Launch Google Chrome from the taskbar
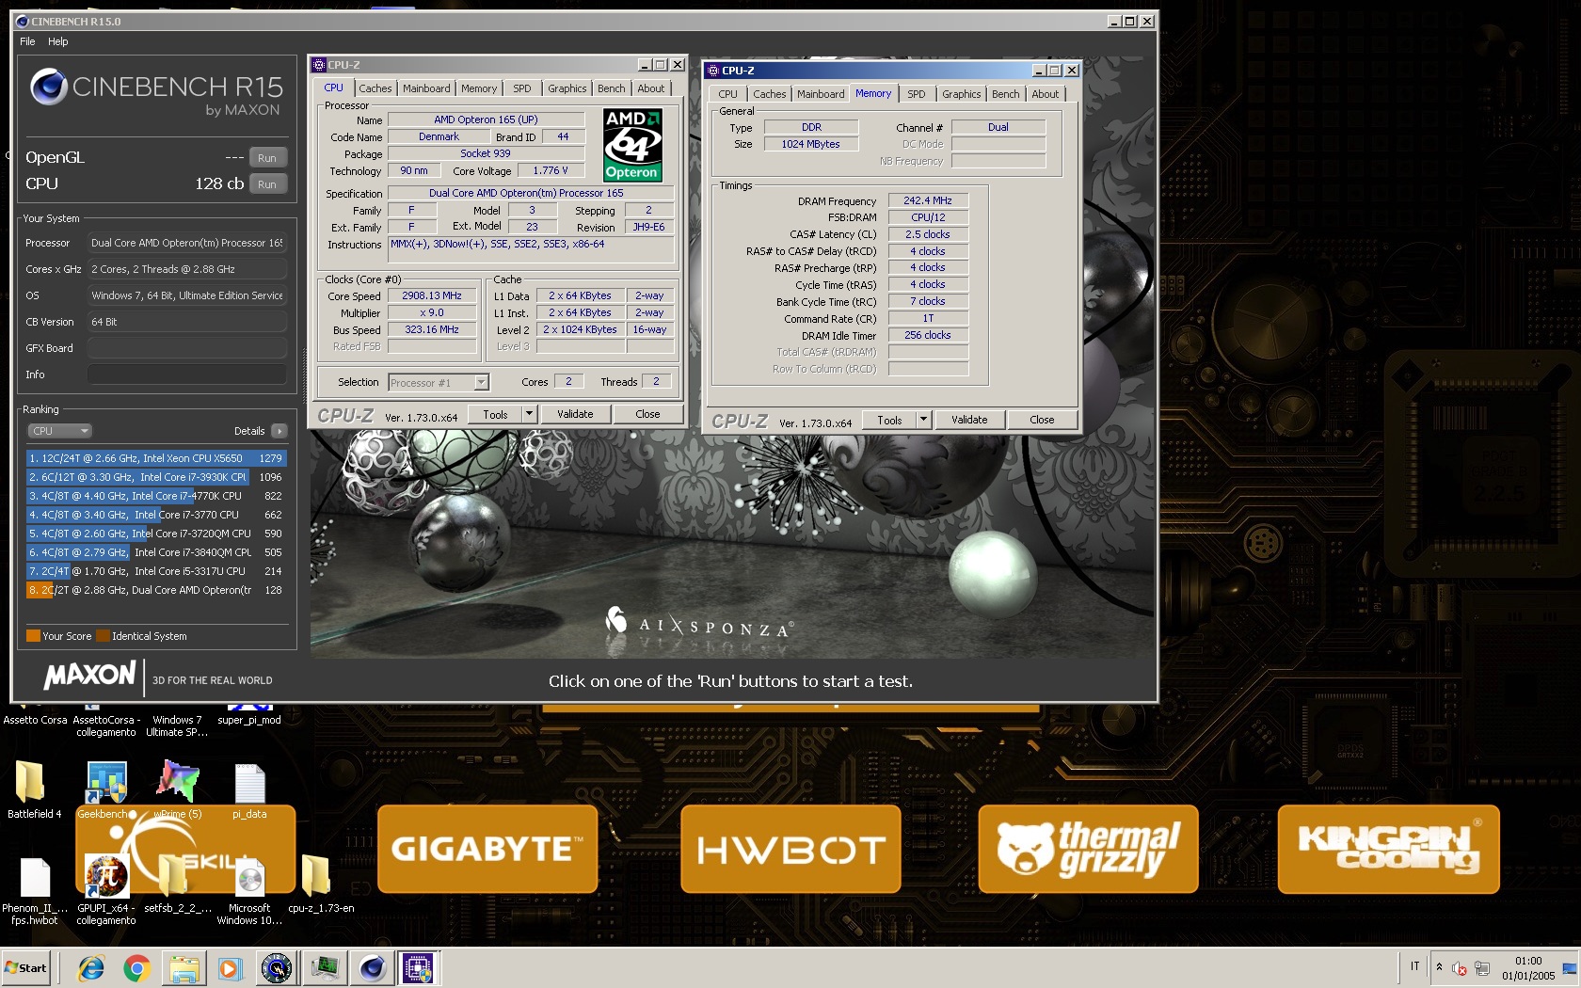 137,968
